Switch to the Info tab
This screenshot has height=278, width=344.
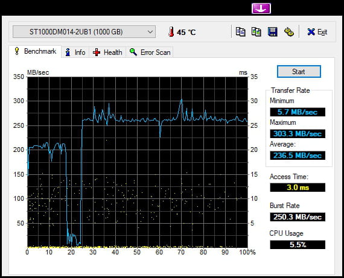click(75, 52)
